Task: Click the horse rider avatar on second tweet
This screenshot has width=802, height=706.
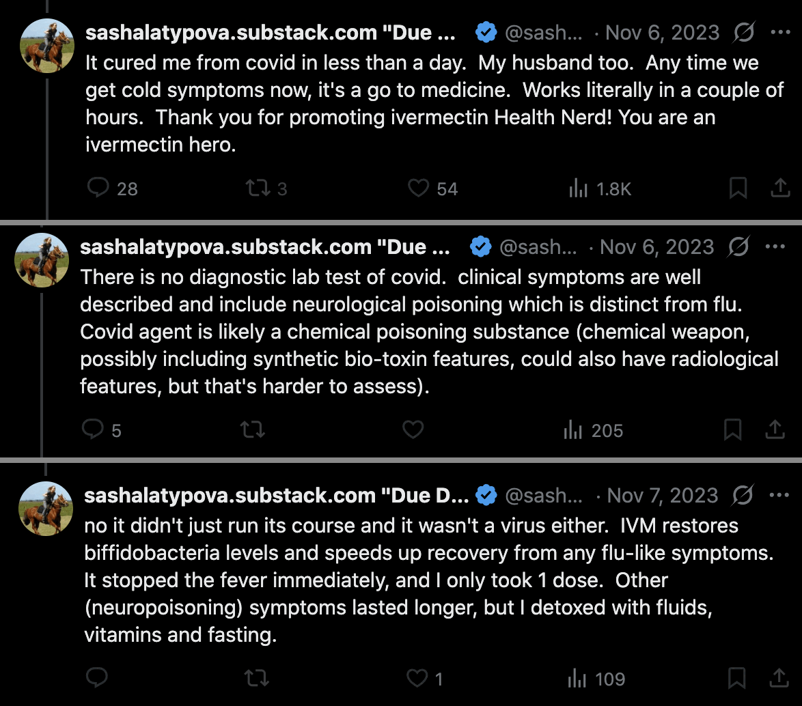Action: (42, 259)
